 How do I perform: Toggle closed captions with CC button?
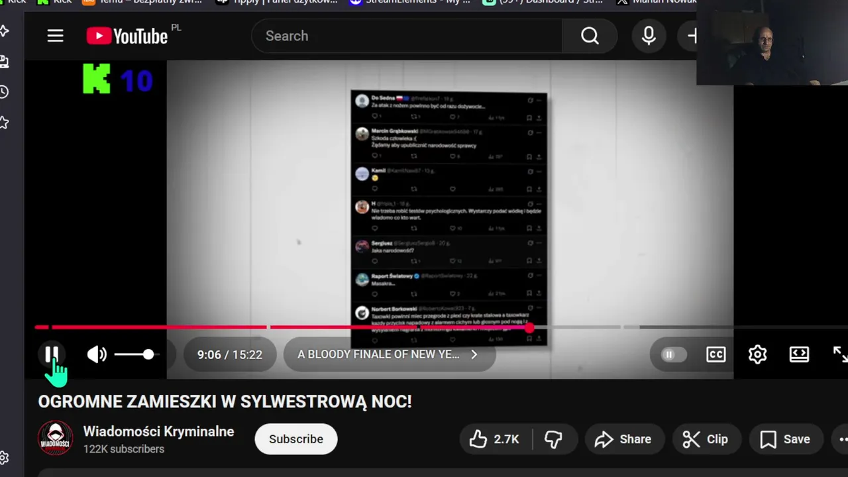pos(715,354)
